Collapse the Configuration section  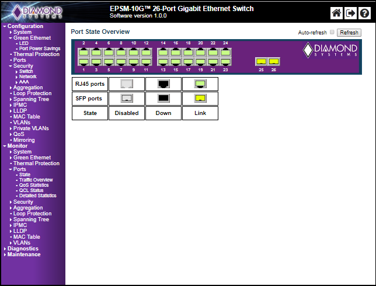pyautogui.click(x=5, y=26)
